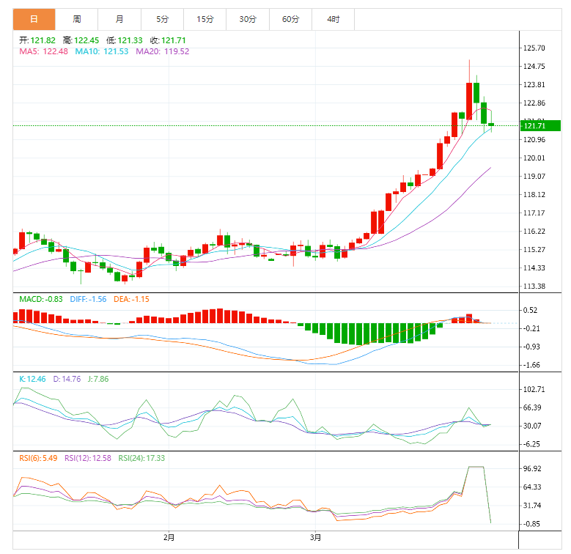Click the tallest red candlestick at the peak
Image resolution: width=571 pixels, height=554 pixels.
469,101
